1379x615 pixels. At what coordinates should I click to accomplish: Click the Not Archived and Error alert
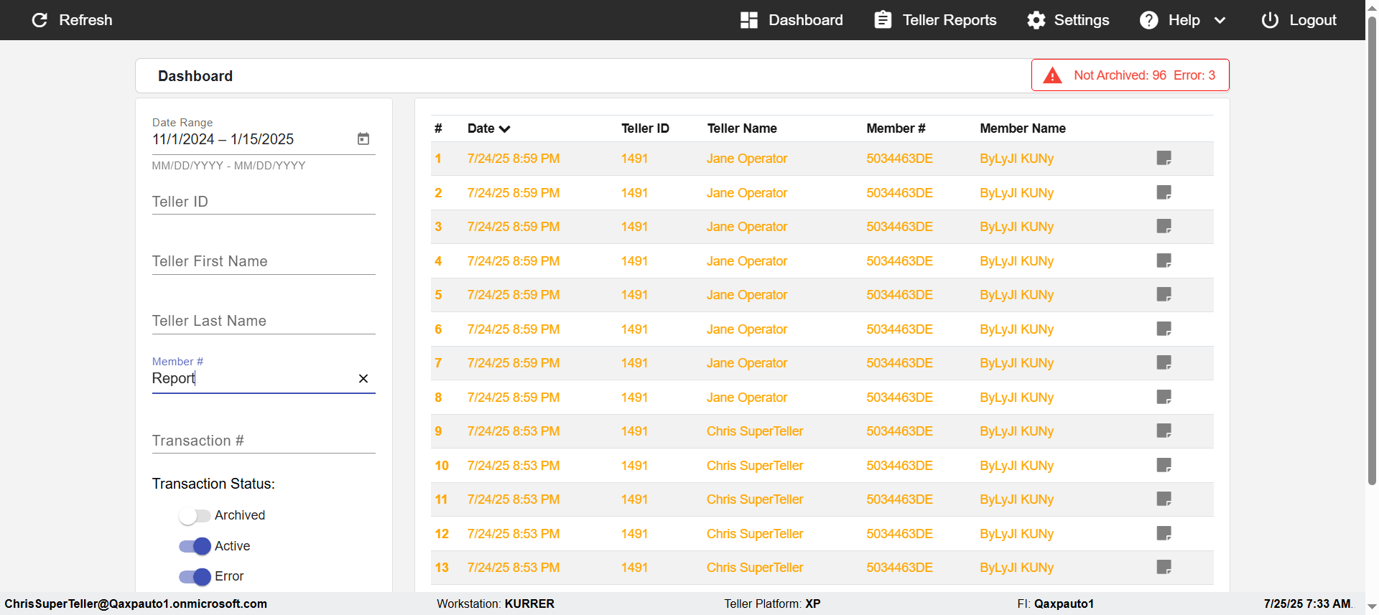pos(1130,75)
